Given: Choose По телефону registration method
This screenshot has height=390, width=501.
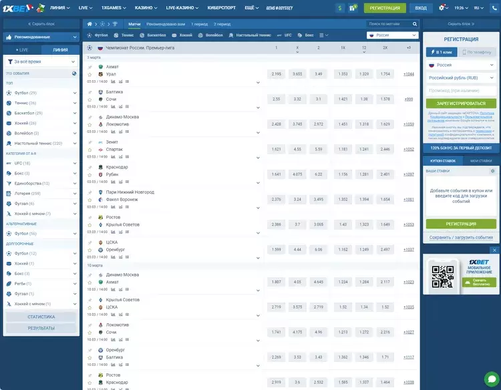Looking at the screenshot, I should click(x=477, y=52).
